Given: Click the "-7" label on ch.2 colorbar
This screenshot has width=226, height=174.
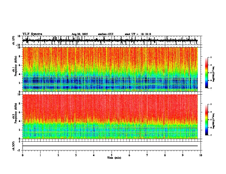Looking at the screenshot, I should point(210,135).
